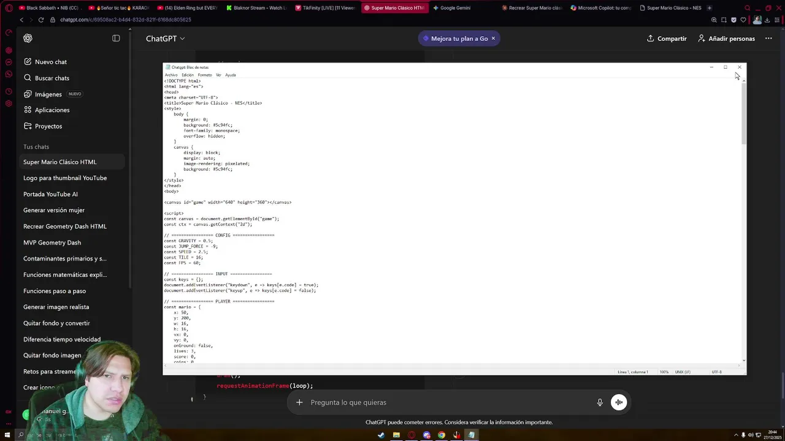
Task: Open Chrome from the Windows taskbar
Action: pyautogui.click(x=442, y=435)
